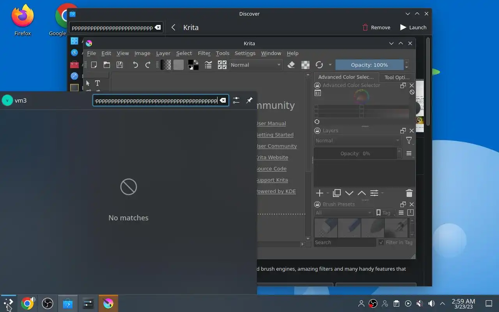
Task: Open Advanced Color Selector settings list icon
Action: click(x=318, y=93)
